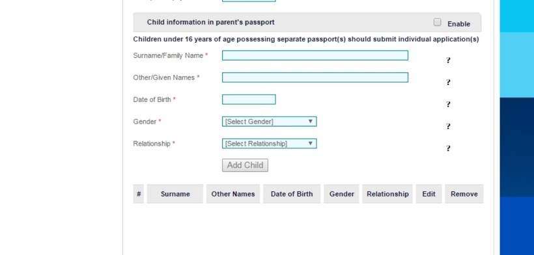Click the Surname column header

tap(175, 194)
